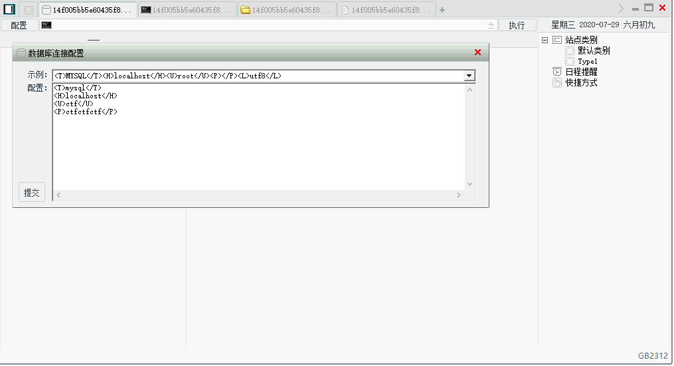The image size is (674, 366).
Task: Click the command input field in toolbar
Action: pyautogui.click(x=269, y=25)
